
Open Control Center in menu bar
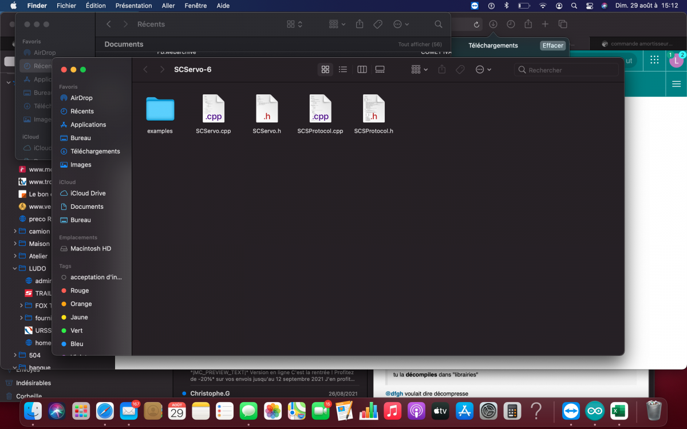pos(589,6)
